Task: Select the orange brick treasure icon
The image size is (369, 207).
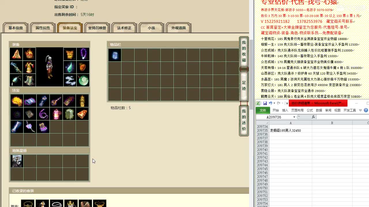Action: (x=82, y=114)
